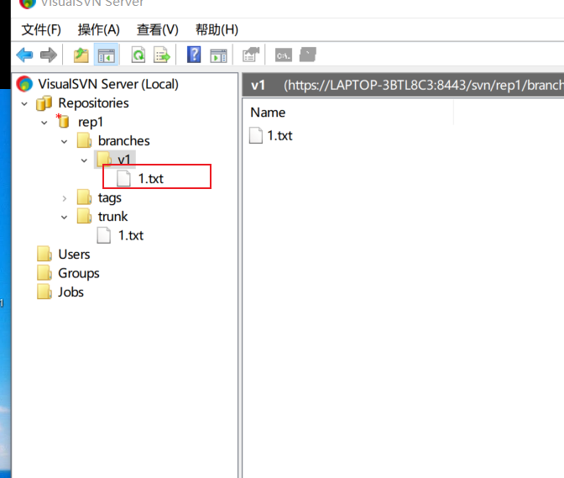Open the 操作(A) menu

pyautogui.click(x=98, y=29)
